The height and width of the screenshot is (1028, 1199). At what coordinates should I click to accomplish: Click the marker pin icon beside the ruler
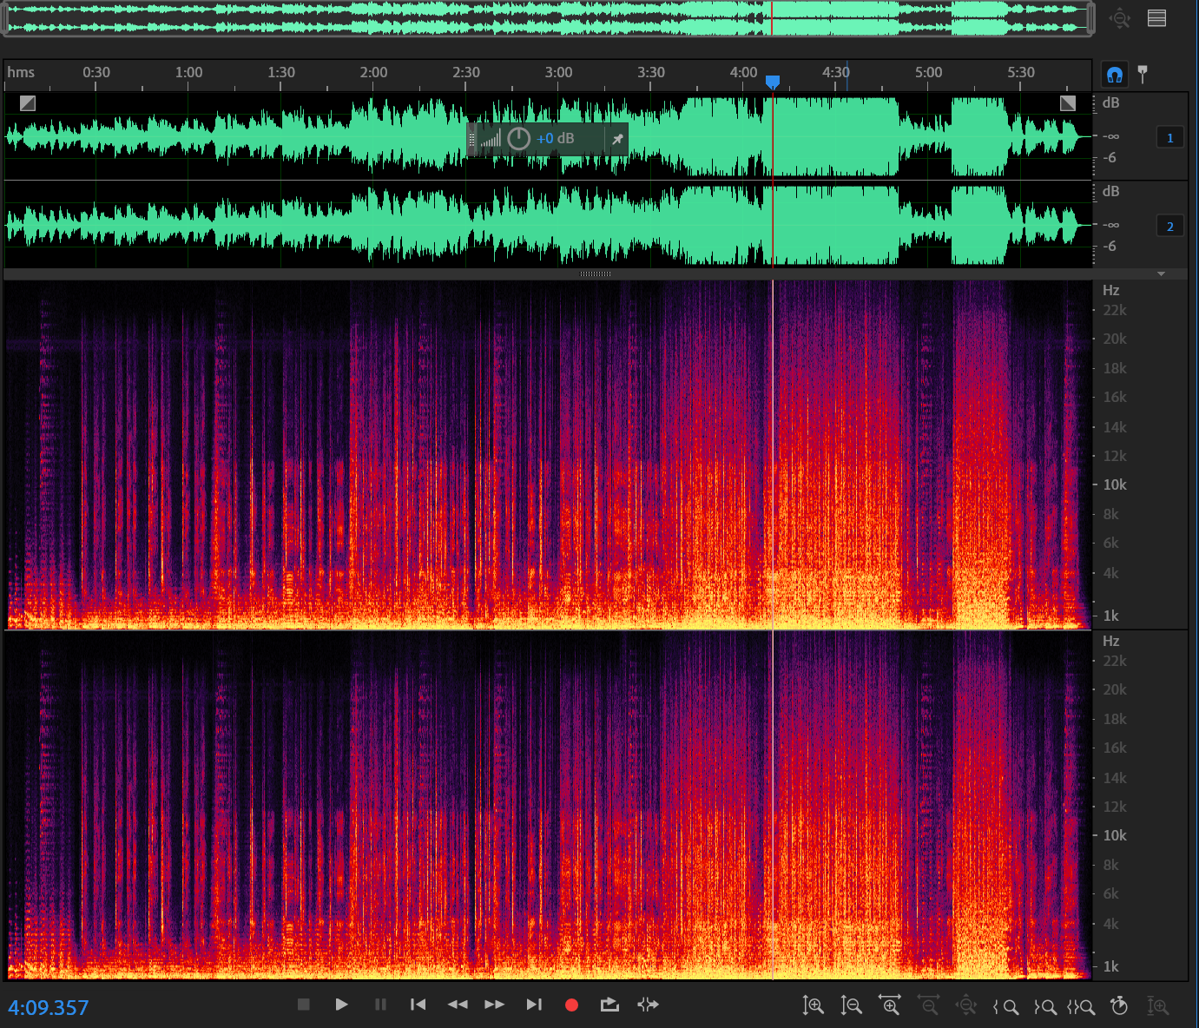(1143, 74)
